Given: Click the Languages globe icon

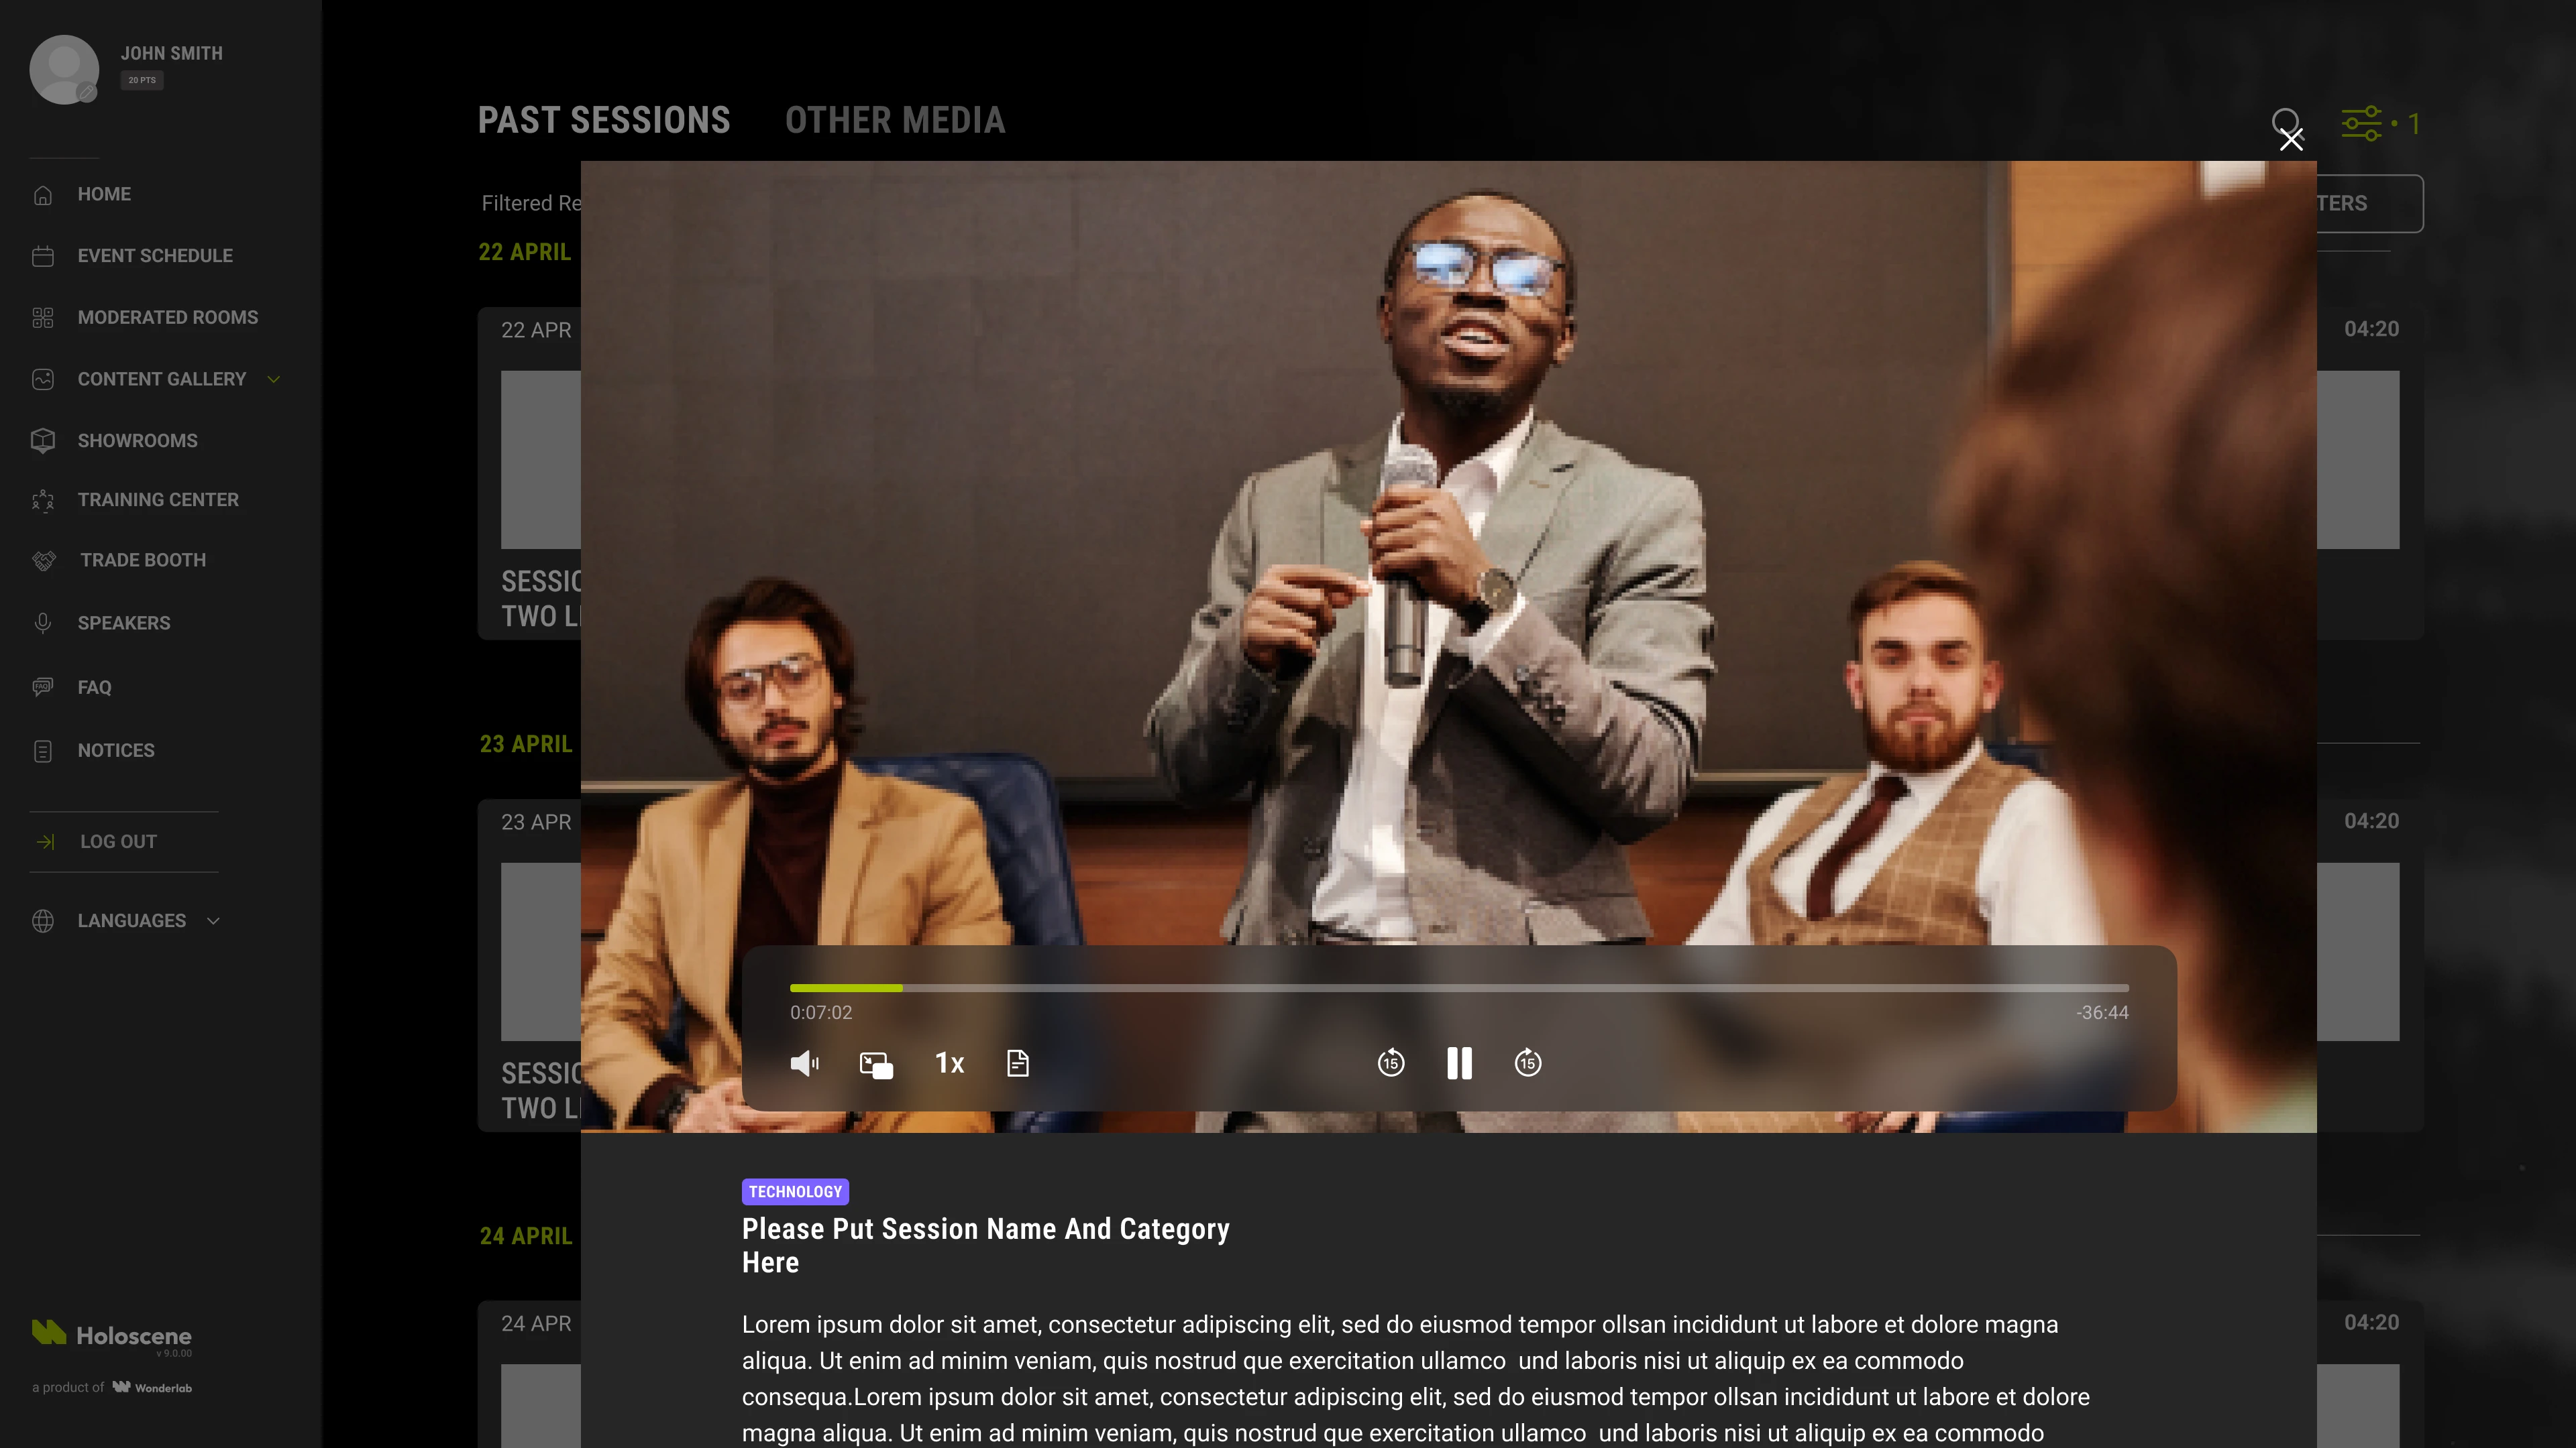Looking at the screenshot, I should click(42, 921).
